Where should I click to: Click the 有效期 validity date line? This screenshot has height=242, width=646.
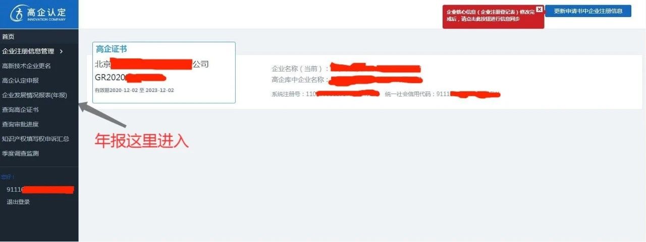[134, 90]
